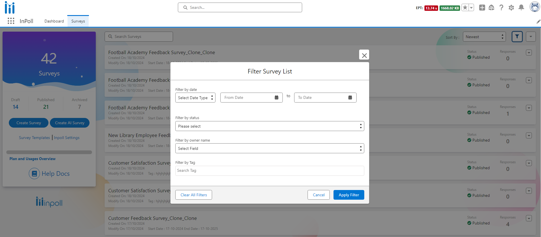The height and width of the screenshot is (237, 541).
Task: Open the Sort By Newest dropdown
Action: pos(484,37)
